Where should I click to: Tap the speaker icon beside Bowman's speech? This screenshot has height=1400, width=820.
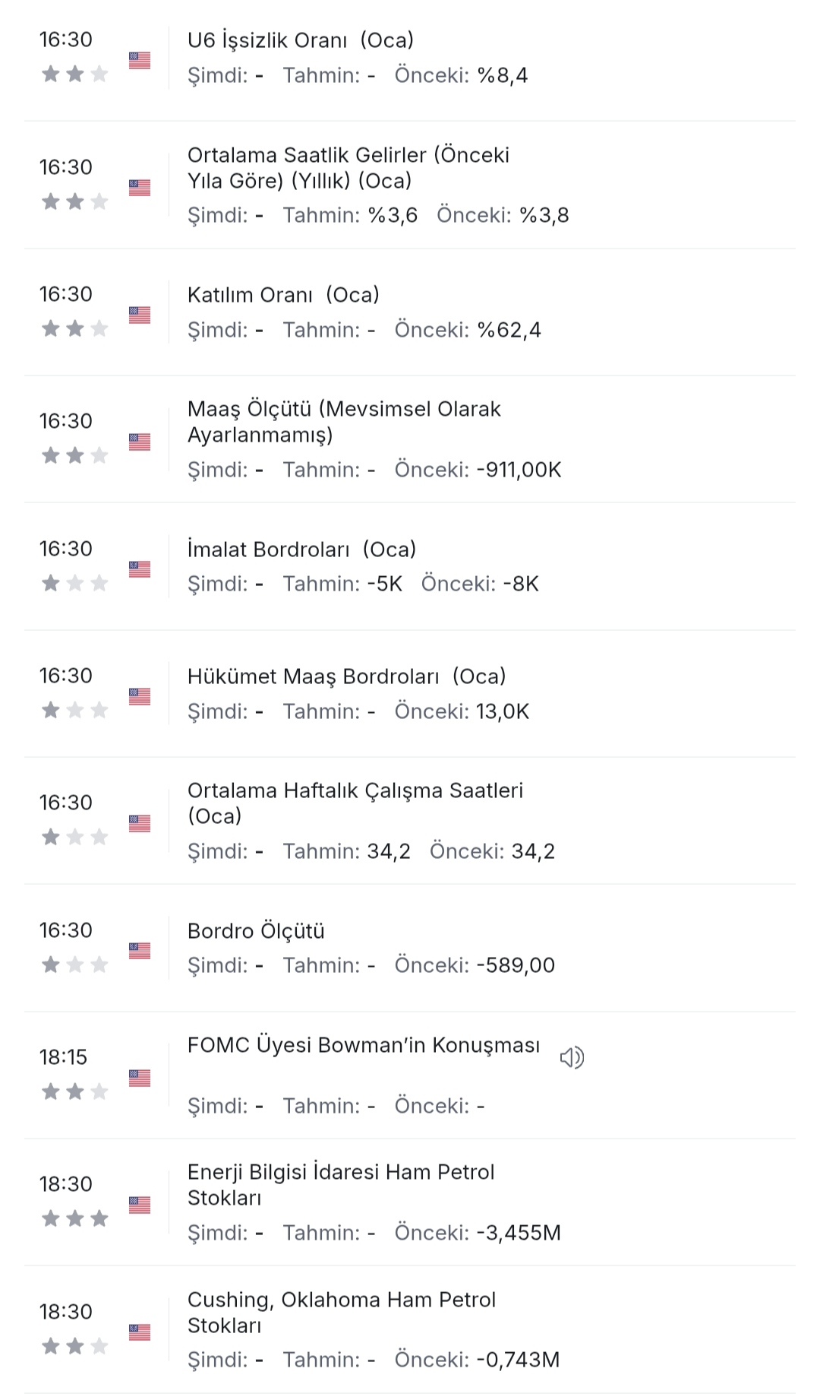(572, 1057)
